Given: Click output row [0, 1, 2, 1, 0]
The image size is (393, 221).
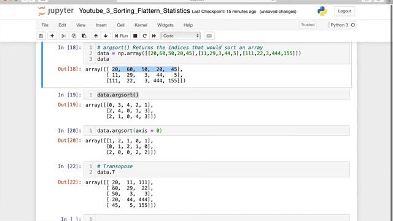Looking at the screenshot, I should pyautogui.click(x=130, y=146).
